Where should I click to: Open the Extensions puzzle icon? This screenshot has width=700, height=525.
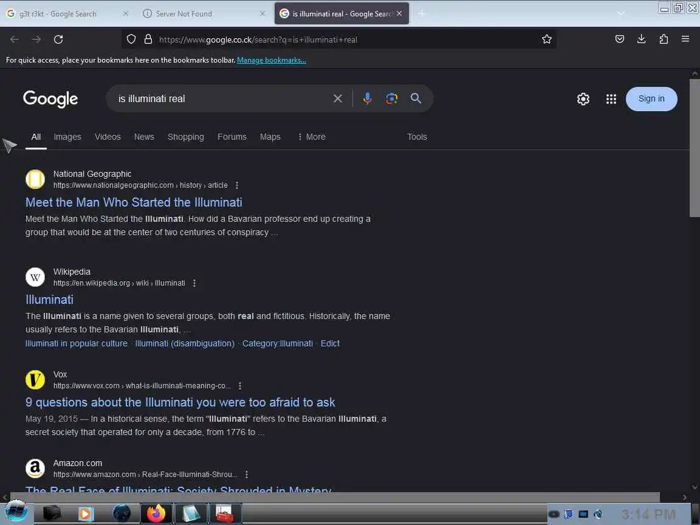(664, 39)
